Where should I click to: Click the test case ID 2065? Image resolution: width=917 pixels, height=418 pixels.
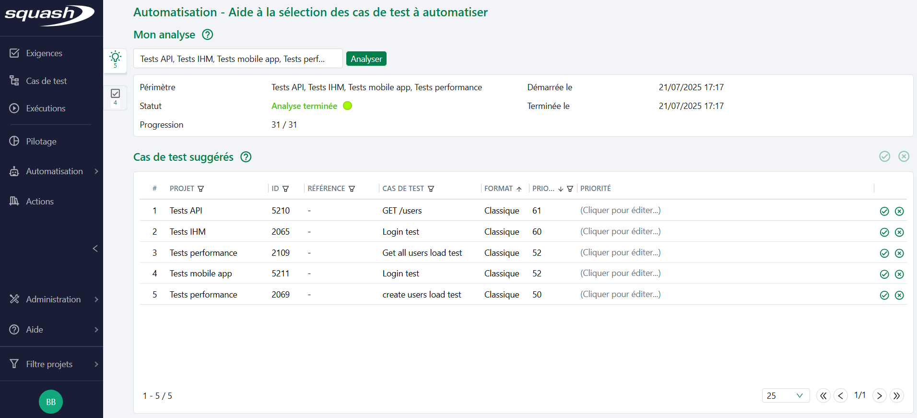point(281,232)
